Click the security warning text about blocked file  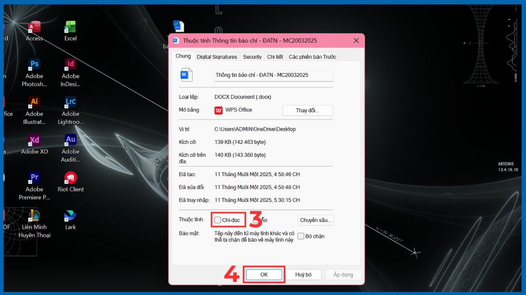click(x=254, y=237)
